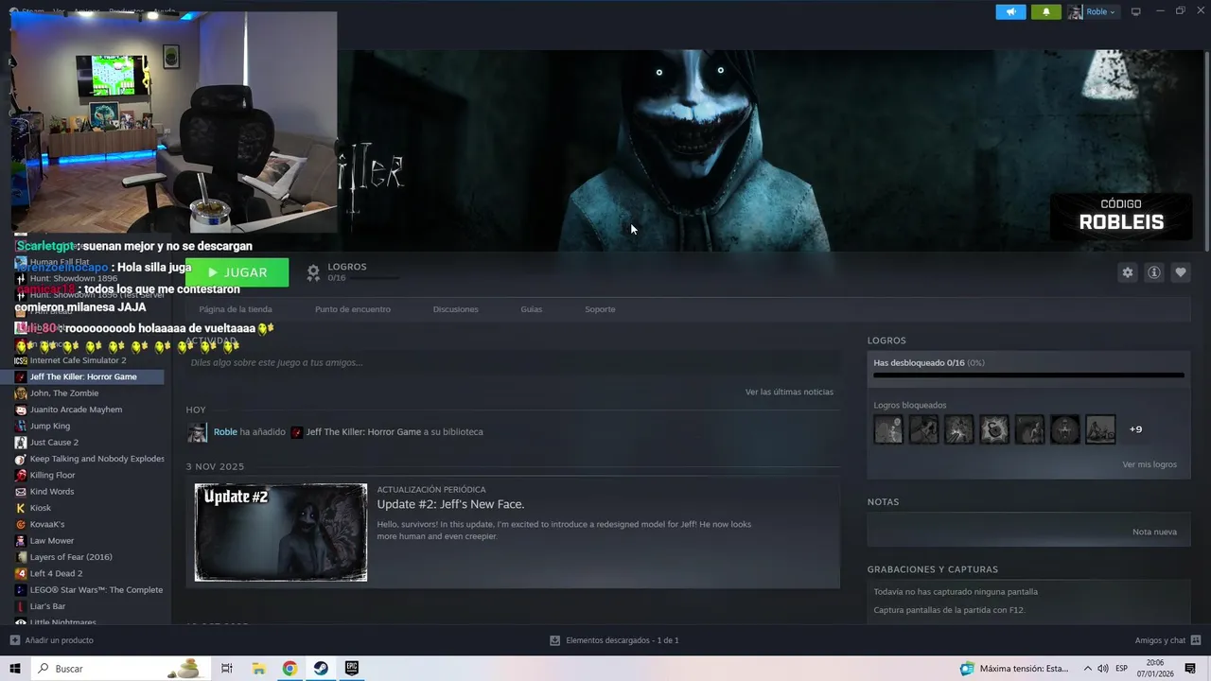Click the blue megaphone announcements icon

pos(1010,11)
